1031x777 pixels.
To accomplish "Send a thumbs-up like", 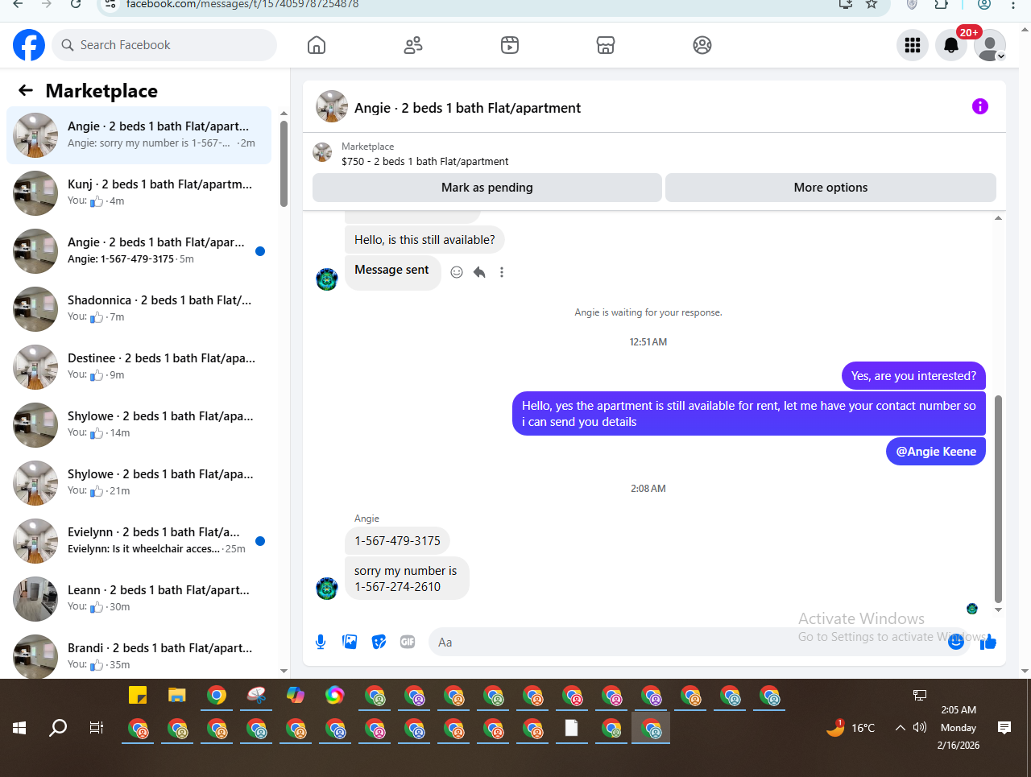I will click(x=988, y=642).
